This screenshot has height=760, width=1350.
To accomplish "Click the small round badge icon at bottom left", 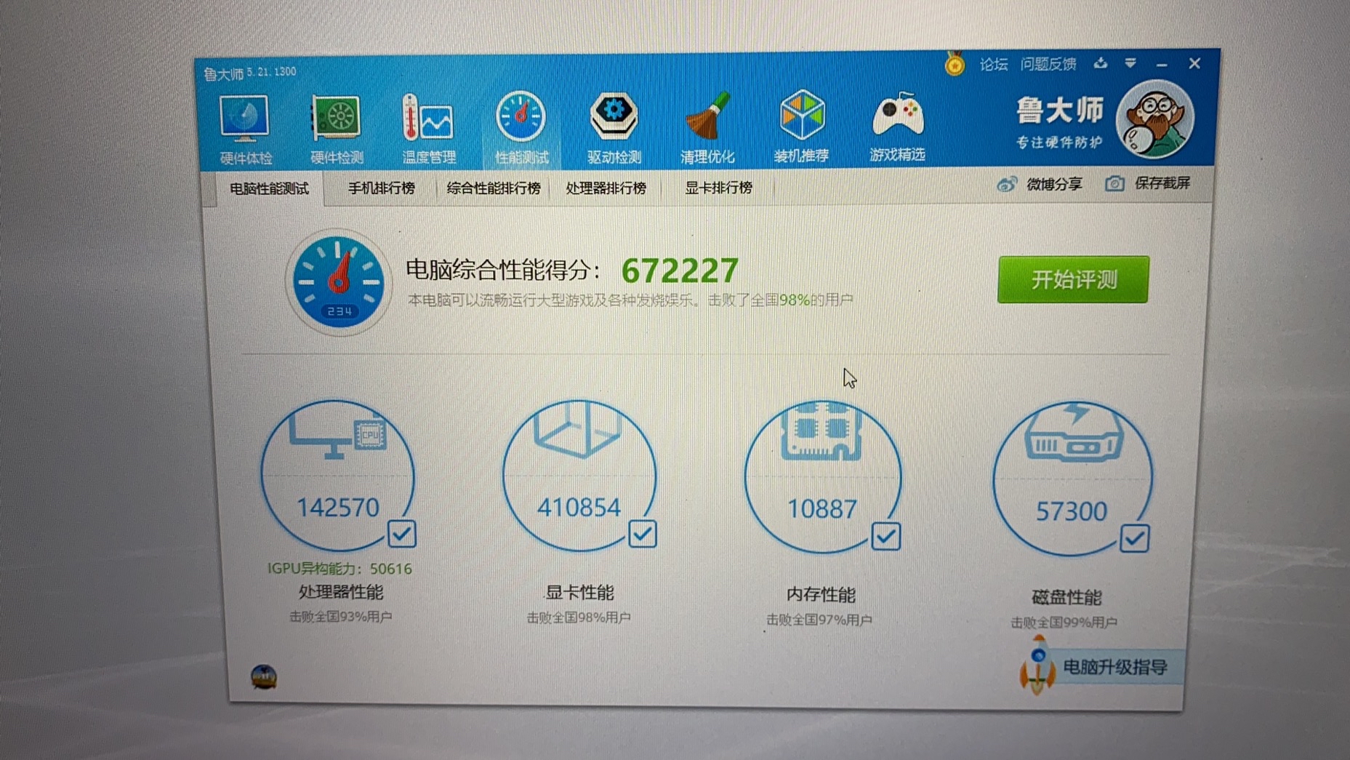I will coord(263,676).
